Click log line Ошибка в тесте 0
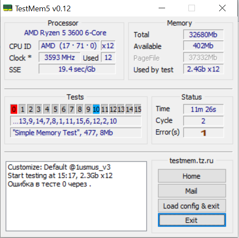239x238 pixels. click(49, 184)
